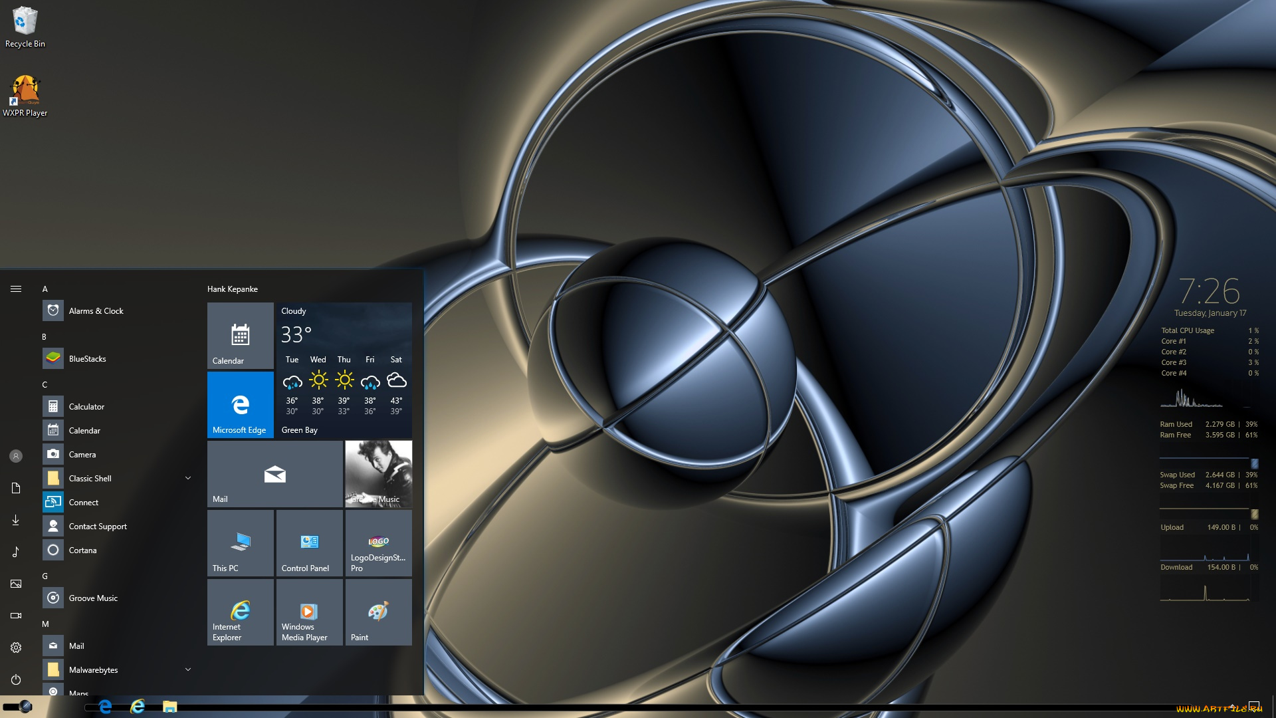Expand the Start hamburger menu
Viewport: 1276px width, 718px height.
coord(16,289)
